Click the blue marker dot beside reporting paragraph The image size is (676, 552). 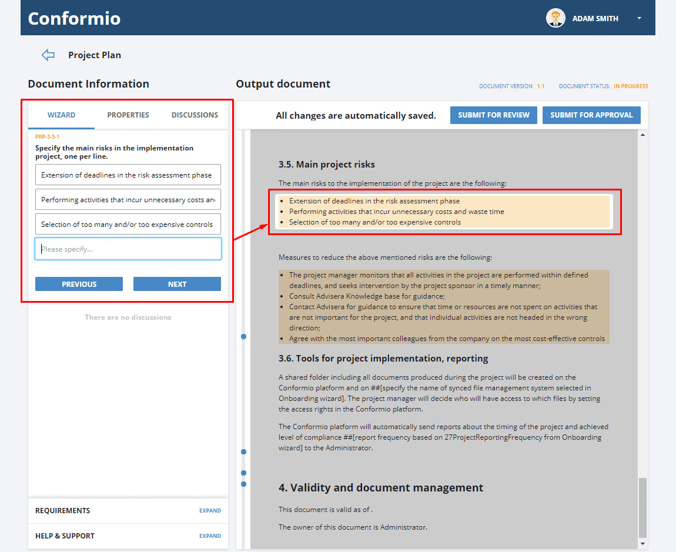point(243,452)
